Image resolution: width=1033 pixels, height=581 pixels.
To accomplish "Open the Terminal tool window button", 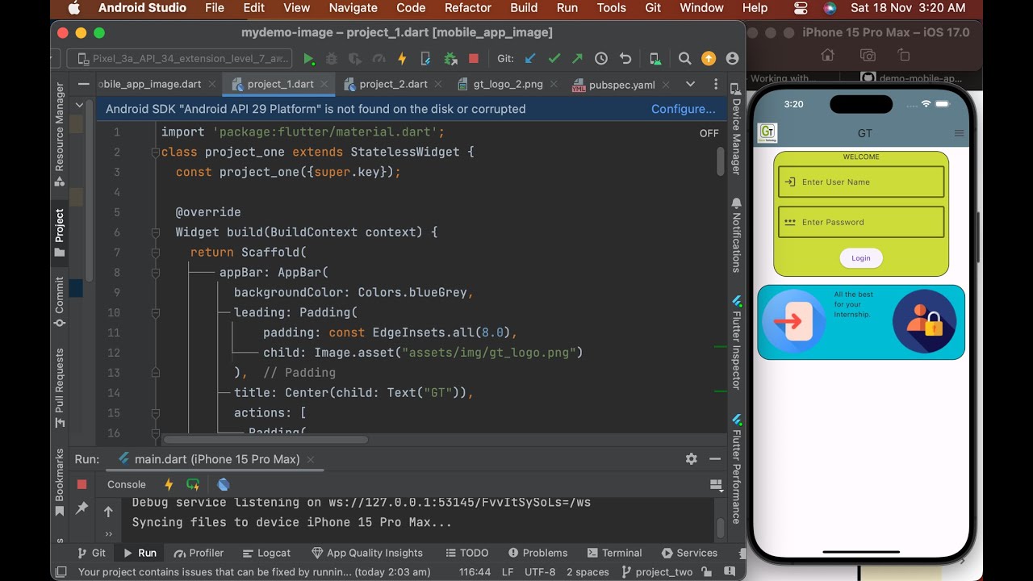I will click(615, 553).
